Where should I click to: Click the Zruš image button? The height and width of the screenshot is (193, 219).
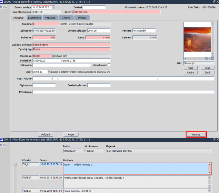coord(207,72)
